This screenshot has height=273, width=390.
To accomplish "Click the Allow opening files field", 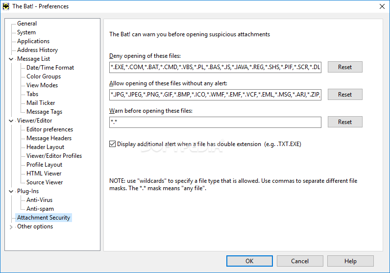I will [x=215, y=95].
